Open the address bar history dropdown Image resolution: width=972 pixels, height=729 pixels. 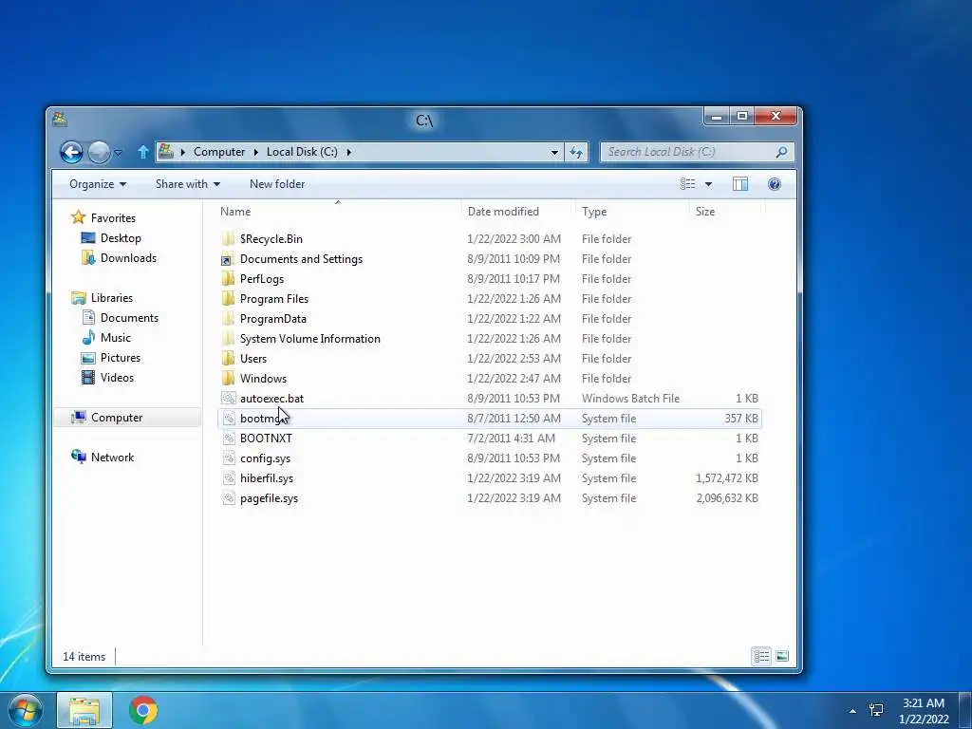pyautogui.click(x=554, y=152)
